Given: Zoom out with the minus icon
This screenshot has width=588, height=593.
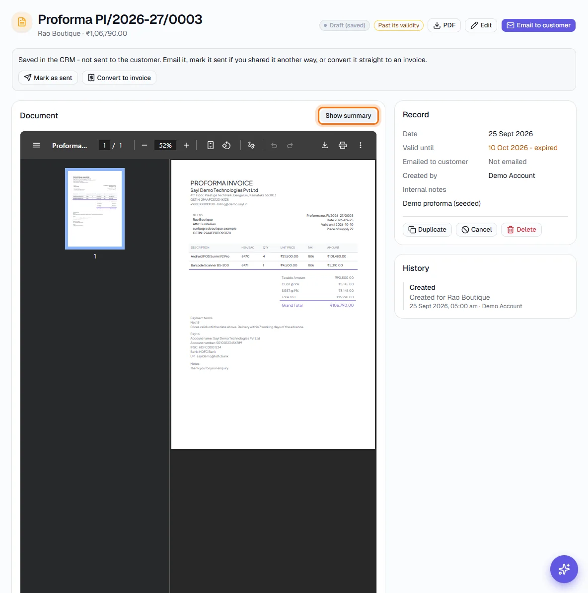Looking at the screenshot, I should [145, 145].
